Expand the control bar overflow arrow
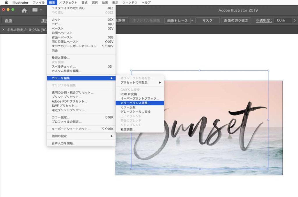 click(295, 20)
